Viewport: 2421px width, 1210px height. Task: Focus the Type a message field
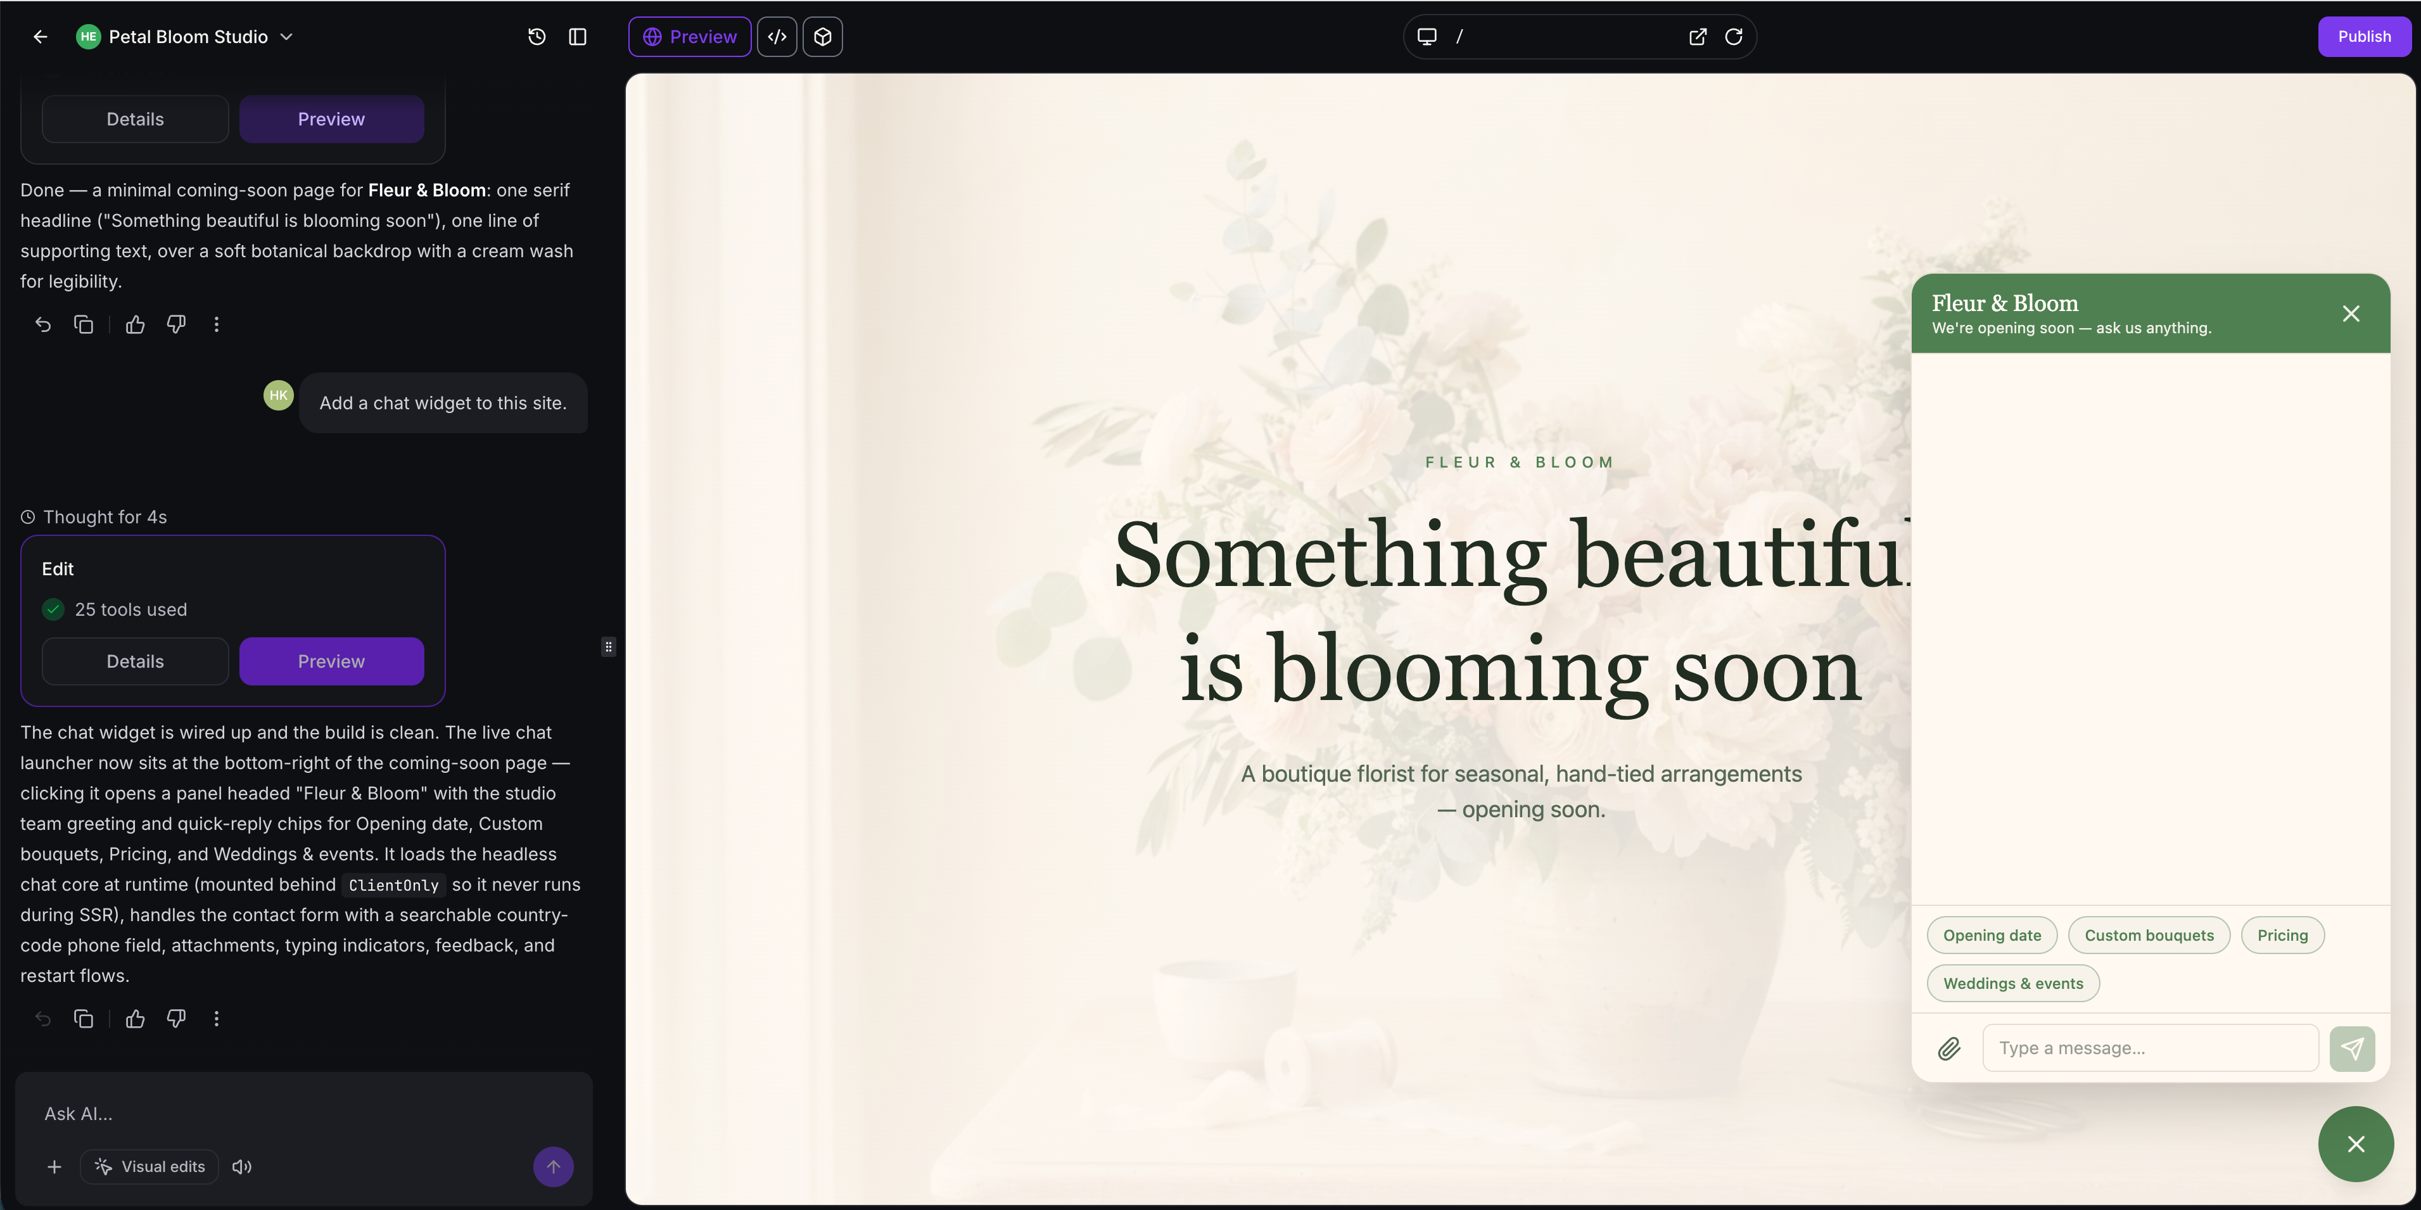2151,1048
